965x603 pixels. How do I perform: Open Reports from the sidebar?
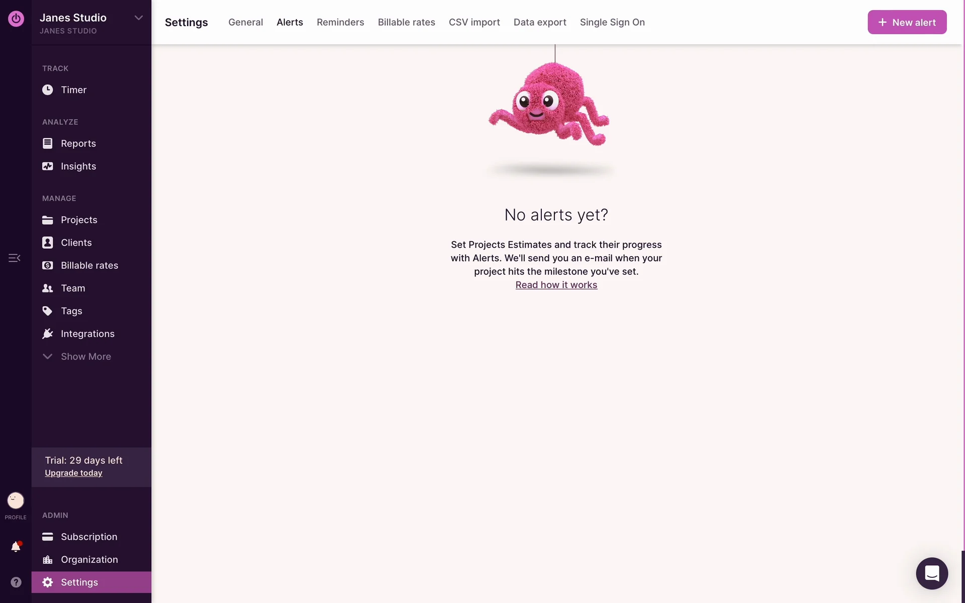coord(78,144)
